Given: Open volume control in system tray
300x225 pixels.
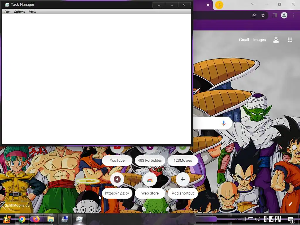Looking at the screenshot, I should 258,219.
